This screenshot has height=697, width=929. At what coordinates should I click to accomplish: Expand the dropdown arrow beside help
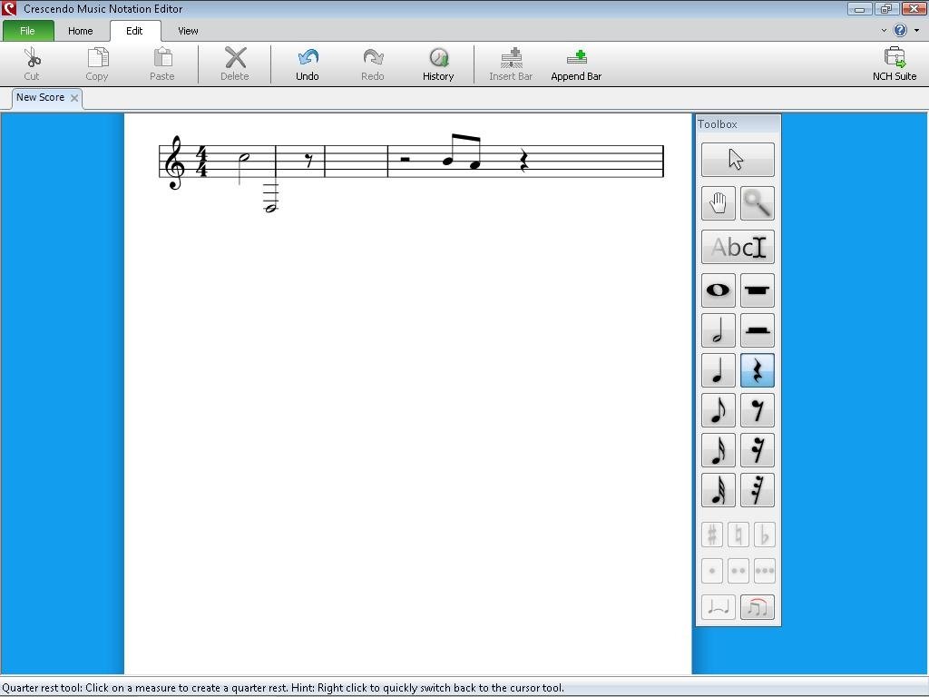[x=916, y=30]
